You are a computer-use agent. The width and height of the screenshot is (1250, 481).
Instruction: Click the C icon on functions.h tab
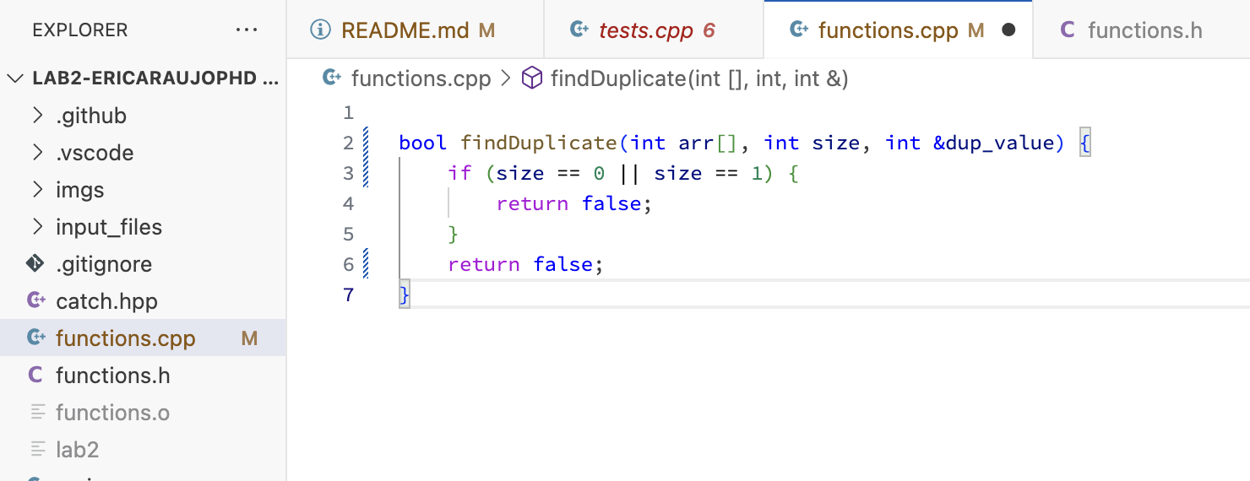(x=1068, y=30)
